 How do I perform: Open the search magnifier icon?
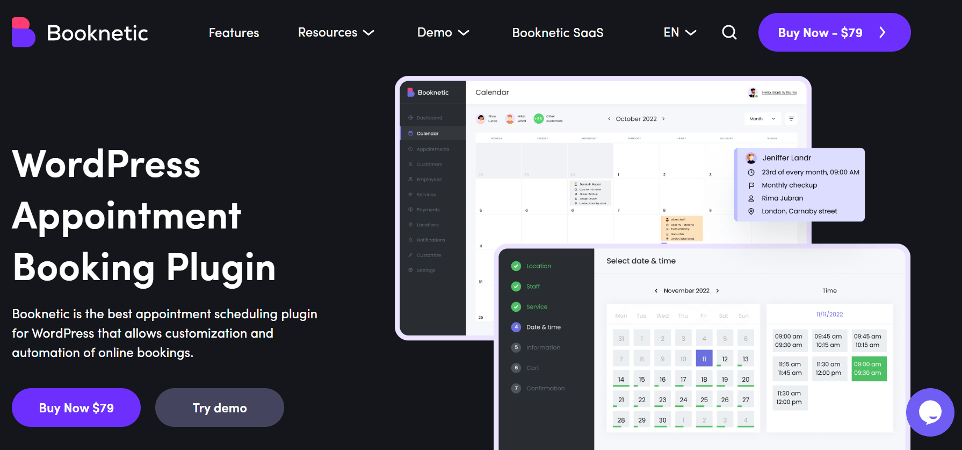coord(729,32)
